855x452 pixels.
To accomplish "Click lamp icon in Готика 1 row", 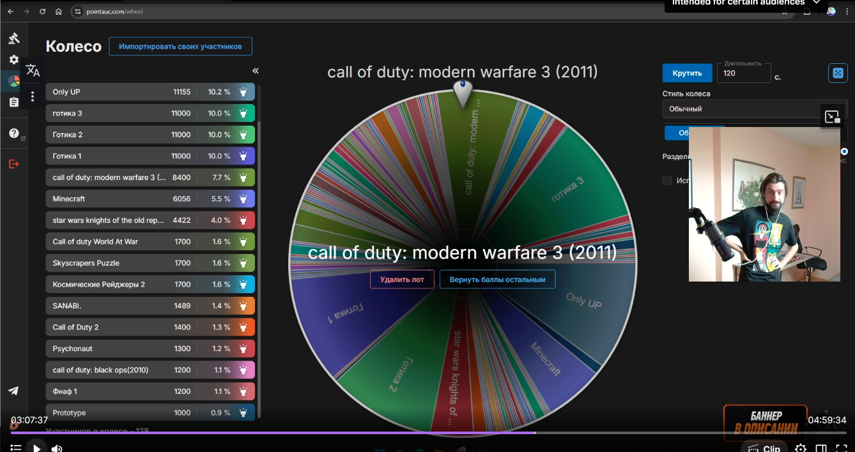I will click(243, 156).
